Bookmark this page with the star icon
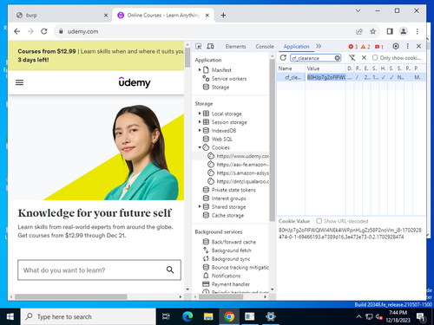Viewport: 434px width, 325px height. point(373,31)
